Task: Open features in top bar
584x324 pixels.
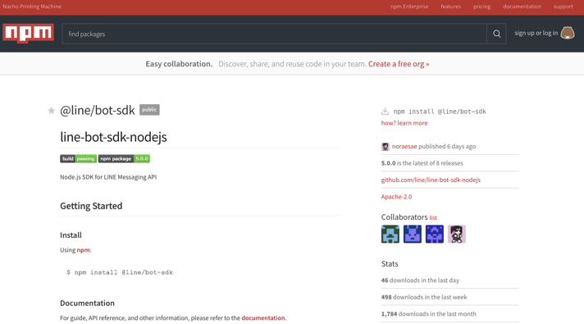Action: (x=450, y=7)
